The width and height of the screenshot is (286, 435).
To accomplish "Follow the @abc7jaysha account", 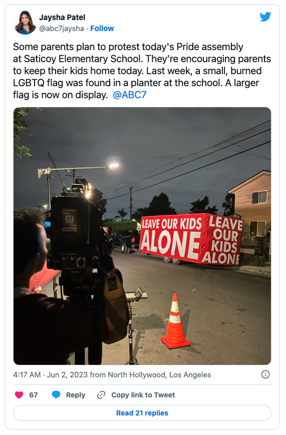I will (102, 28).
